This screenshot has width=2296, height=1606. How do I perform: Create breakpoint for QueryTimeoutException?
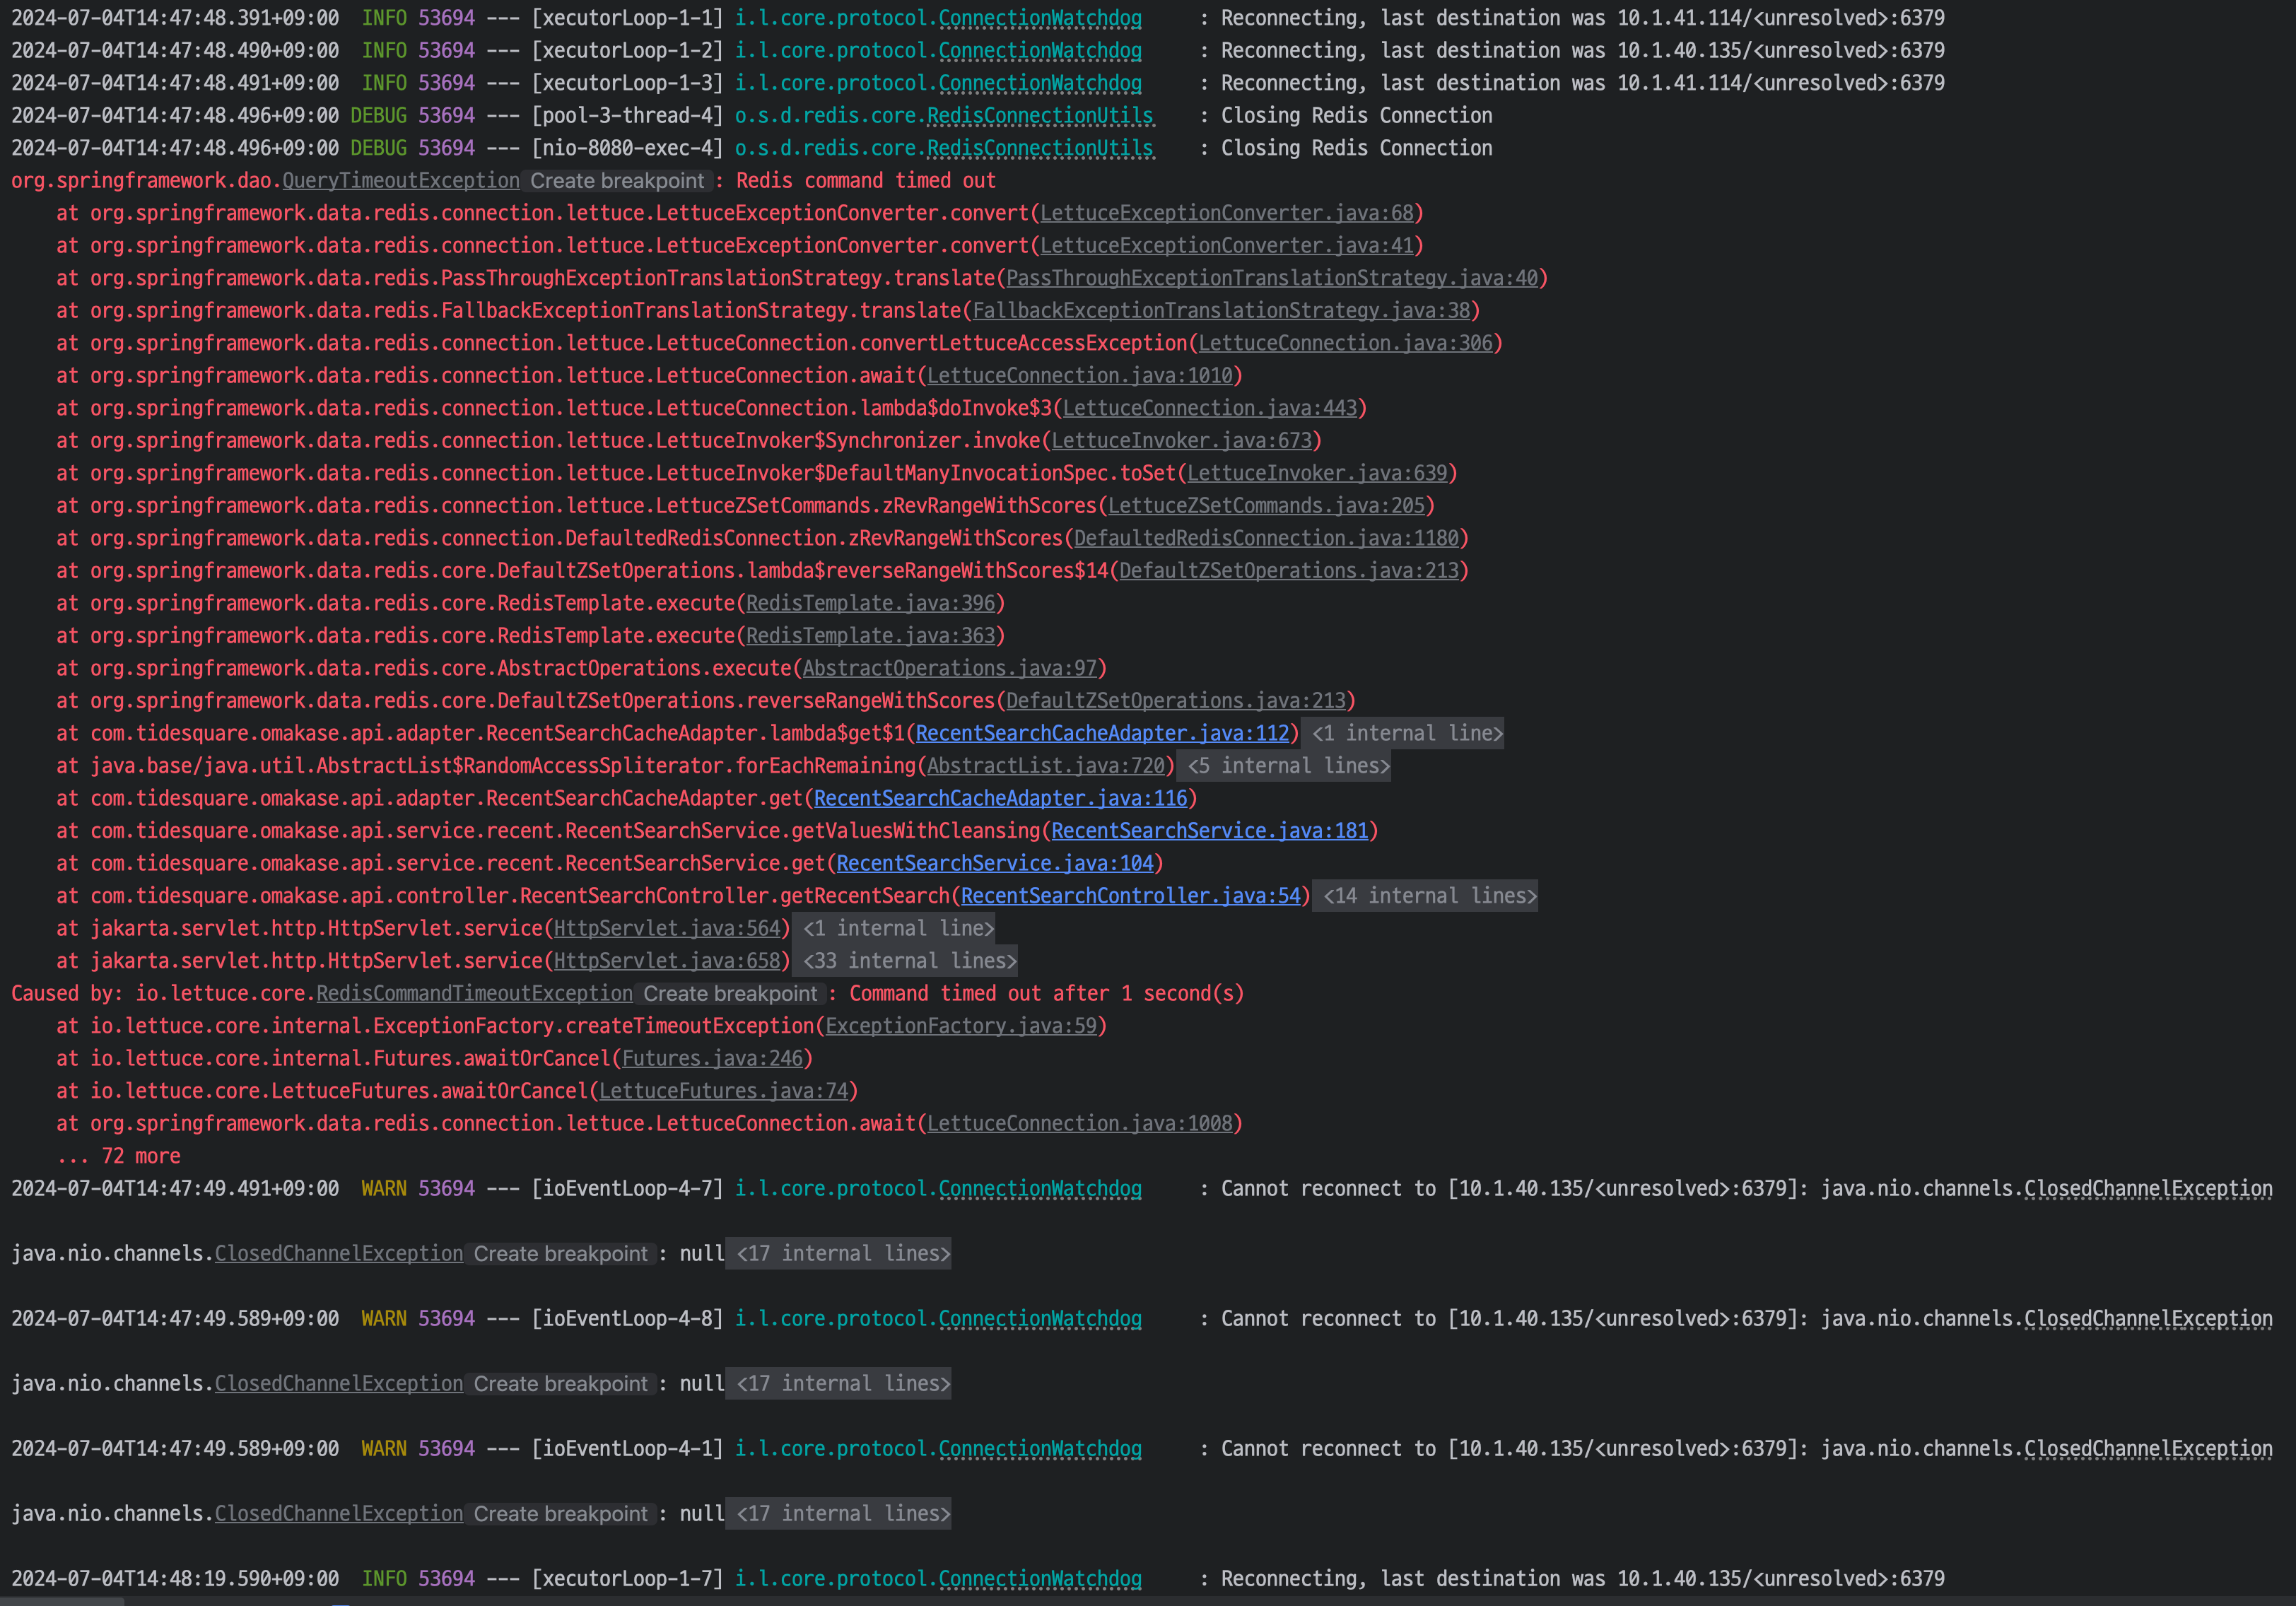point(617,181)
